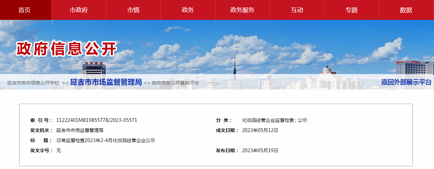This screenshot has height=169, width=434.
Task: Open the 专题 navigation tab
Action: click(352, 10)
